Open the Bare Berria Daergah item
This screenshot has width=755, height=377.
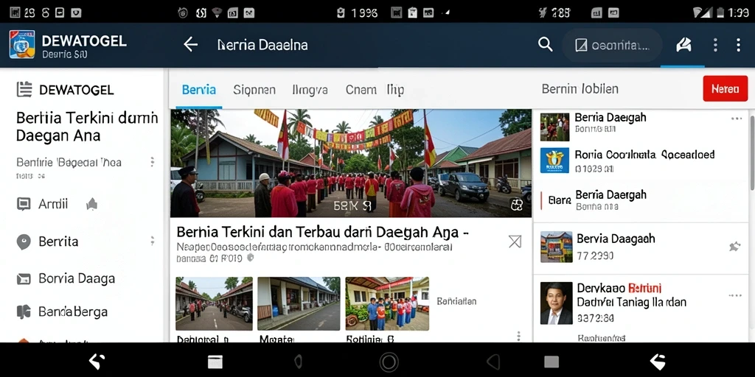(x=641, y=200)
